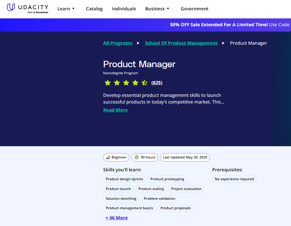This screenshot has width=291, height=226.
Task: Select the Product proposals skill tag
Action: [175, 208]
